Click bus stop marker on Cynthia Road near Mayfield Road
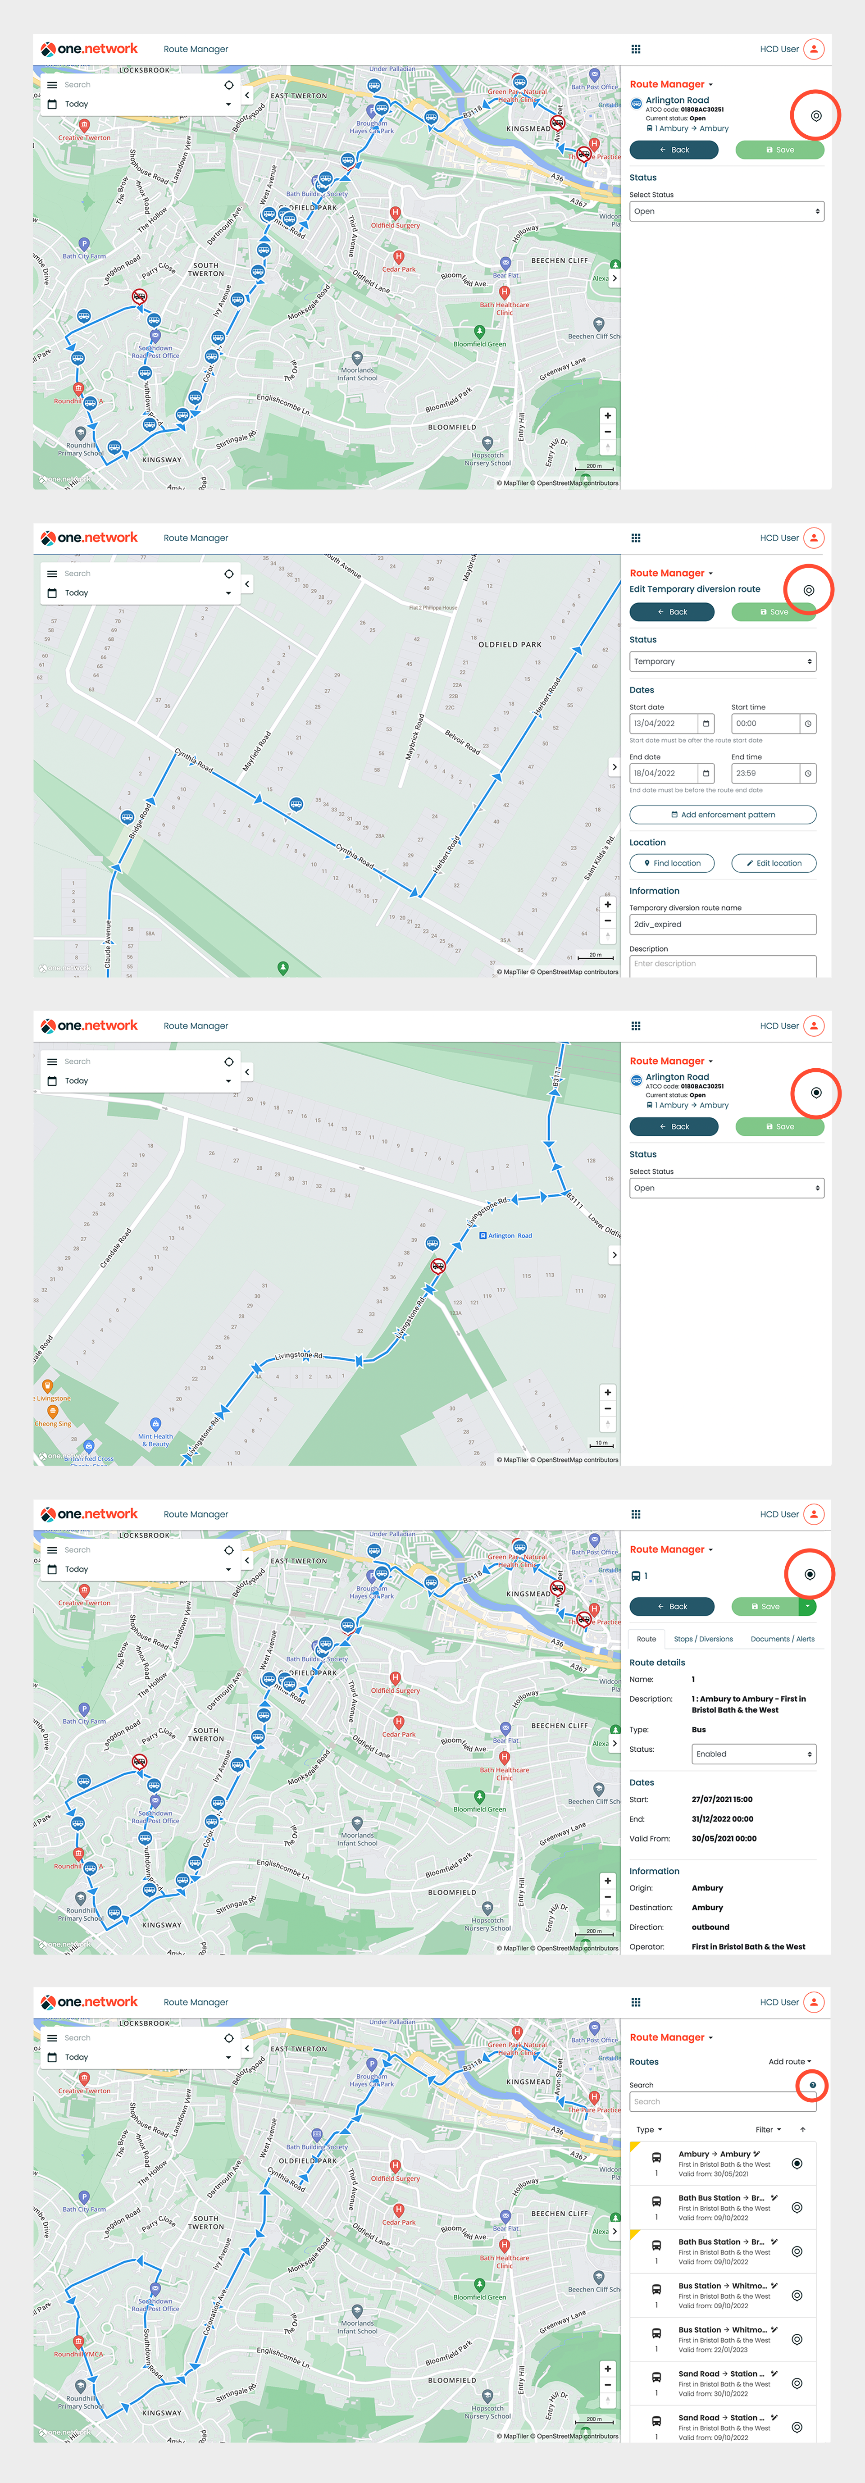 pos(296,804)
